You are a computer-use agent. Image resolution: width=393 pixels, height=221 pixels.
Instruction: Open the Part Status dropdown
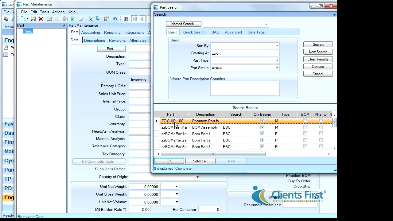[x=277, y=68]
